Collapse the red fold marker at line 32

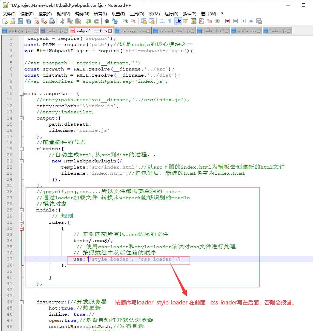coord(21,228)
